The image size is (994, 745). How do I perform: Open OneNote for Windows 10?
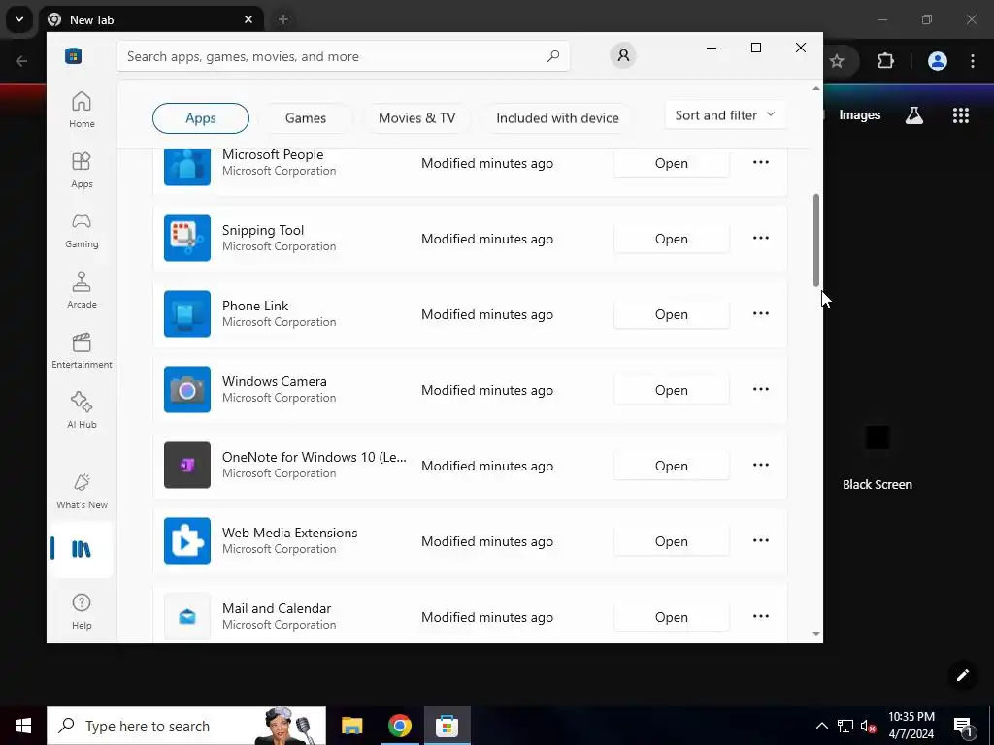click(672, 466)
